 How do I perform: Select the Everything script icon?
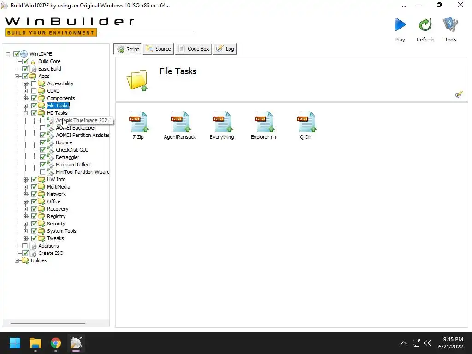pyautogui.click(x=223, y=121)
